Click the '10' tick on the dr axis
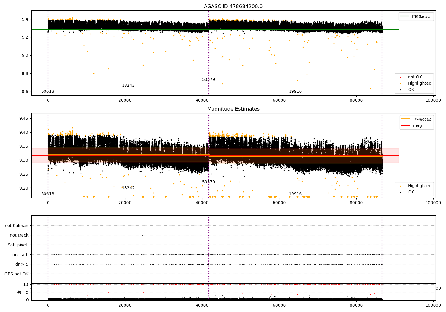This screenshot has width=446, height=312. 26,284
